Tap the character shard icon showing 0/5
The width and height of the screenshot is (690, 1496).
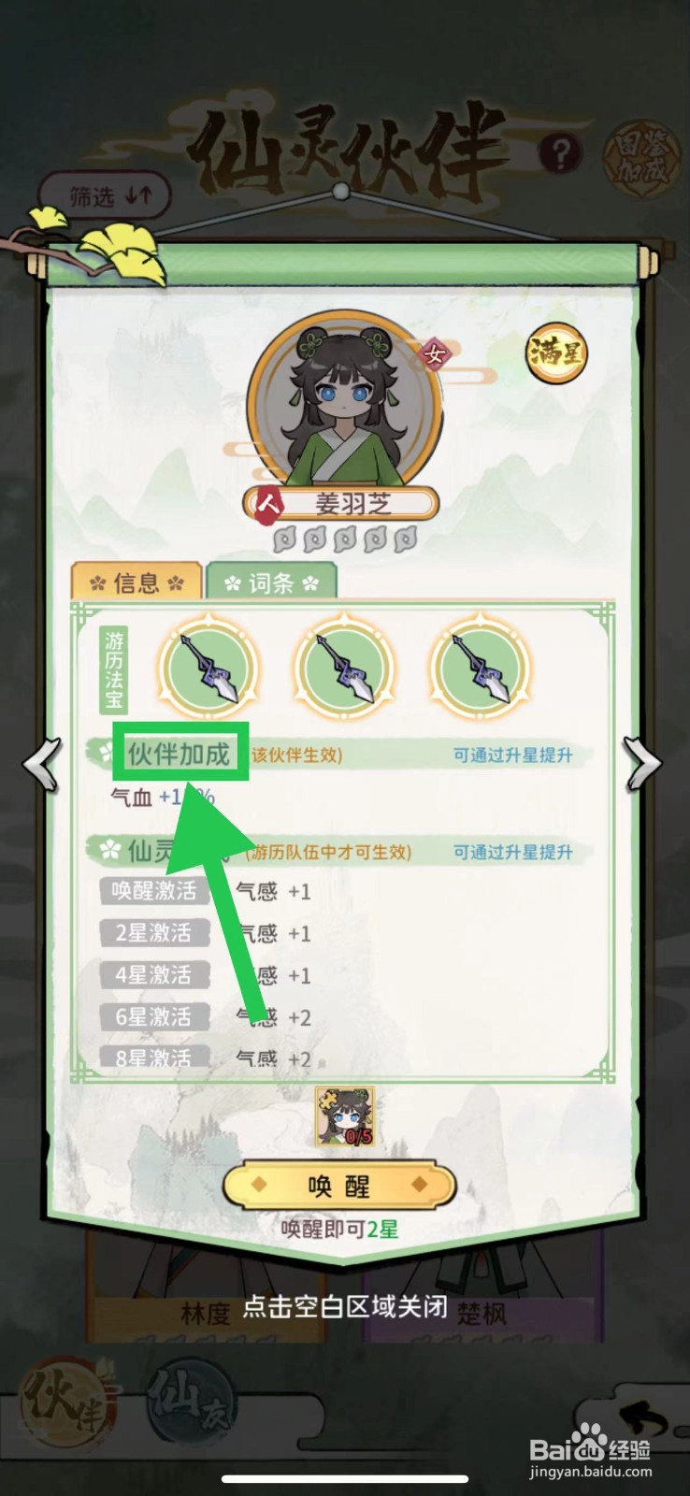tap(344, 1115)
